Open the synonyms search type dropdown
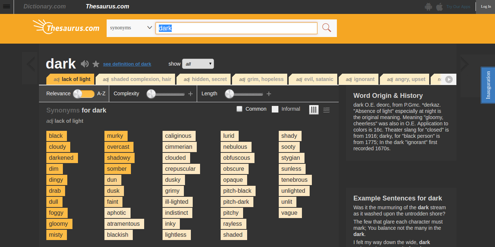Image resolution: width=495 pixels, height=247 pixels. coord(131,27)
